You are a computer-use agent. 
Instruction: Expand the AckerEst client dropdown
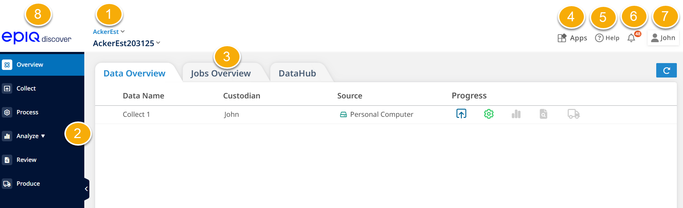tap(109, 32)
